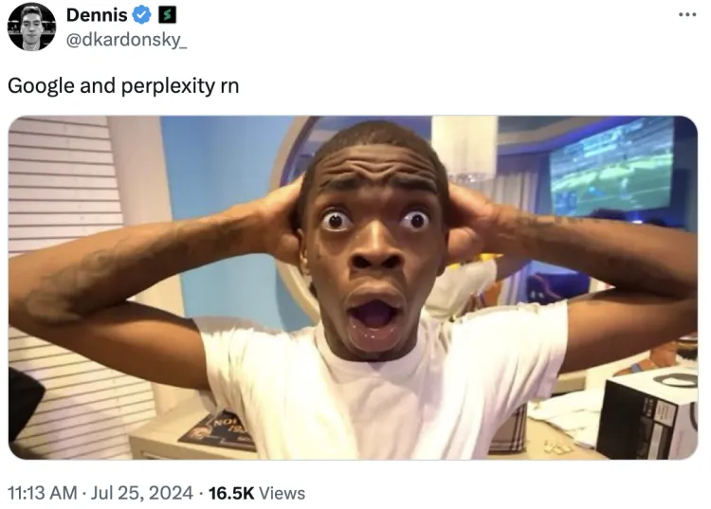Image resolution: width=711 pixels, height=509 pixels.
Task: Click Dennis's round profile avatar
Action: pos(31,27)
